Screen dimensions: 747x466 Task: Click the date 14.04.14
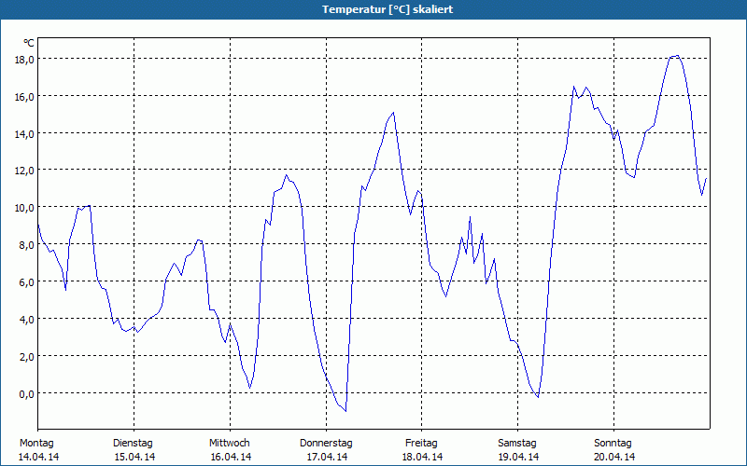[x=38, y=457]
